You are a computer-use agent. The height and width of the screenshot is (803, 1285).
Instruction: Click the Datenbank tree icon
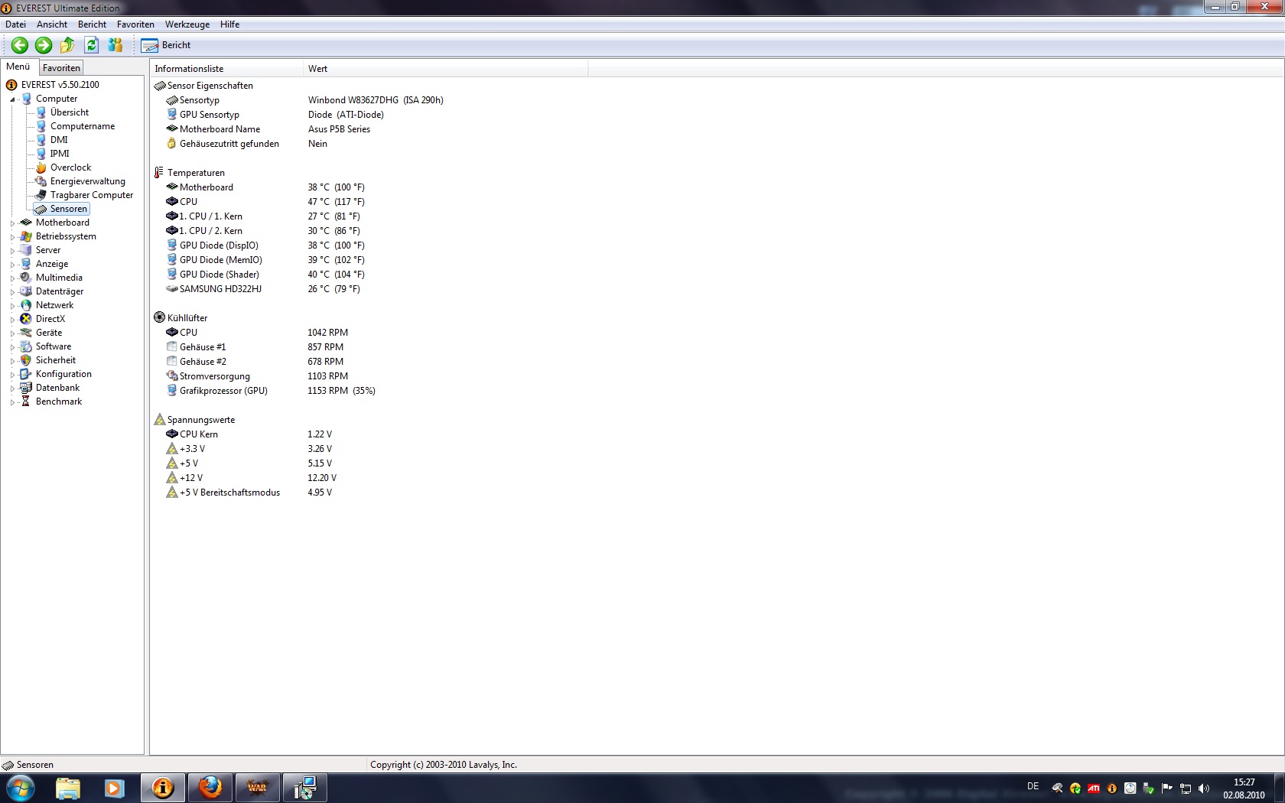(26, 388)
